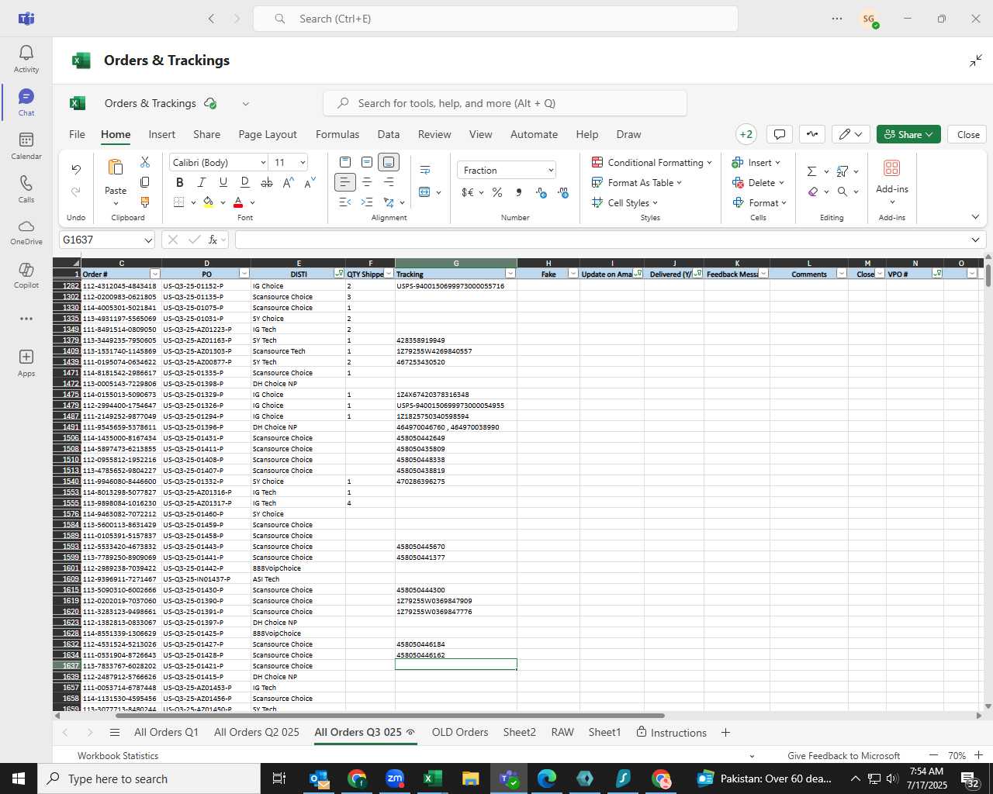The image size is (993, 794).
Task: Click the Borders icon
Action: pos(179,202)
